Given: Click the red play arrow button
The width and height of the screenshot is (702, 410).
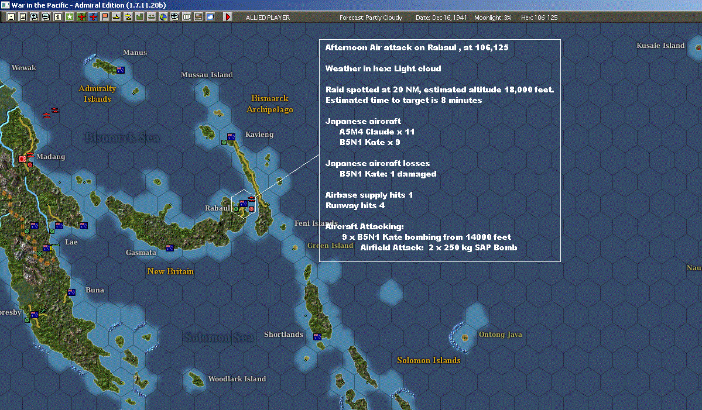Looking at the screenshot, I should coord(227,17).
